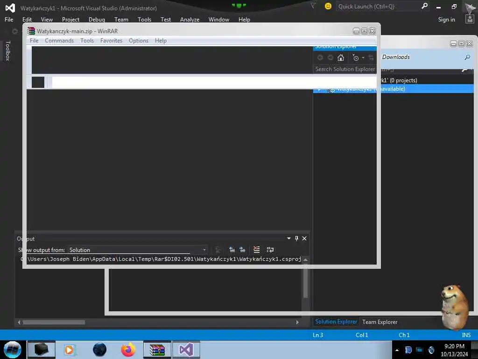Open the black box taskbar icon
Viewport: 478px width, 359px height.
coord(41,350)
